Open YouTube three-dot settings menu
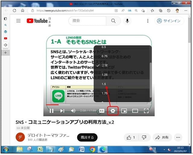The width and height of the screenshot is (193, 155). (147, 21)
